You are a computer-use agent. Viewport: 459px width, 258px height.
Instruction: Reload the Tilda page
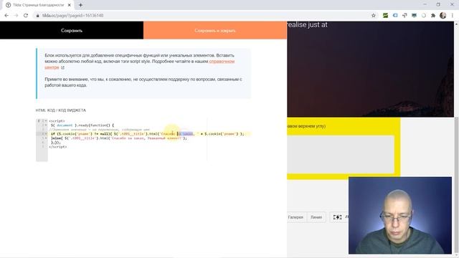click(x=26, y=16)
